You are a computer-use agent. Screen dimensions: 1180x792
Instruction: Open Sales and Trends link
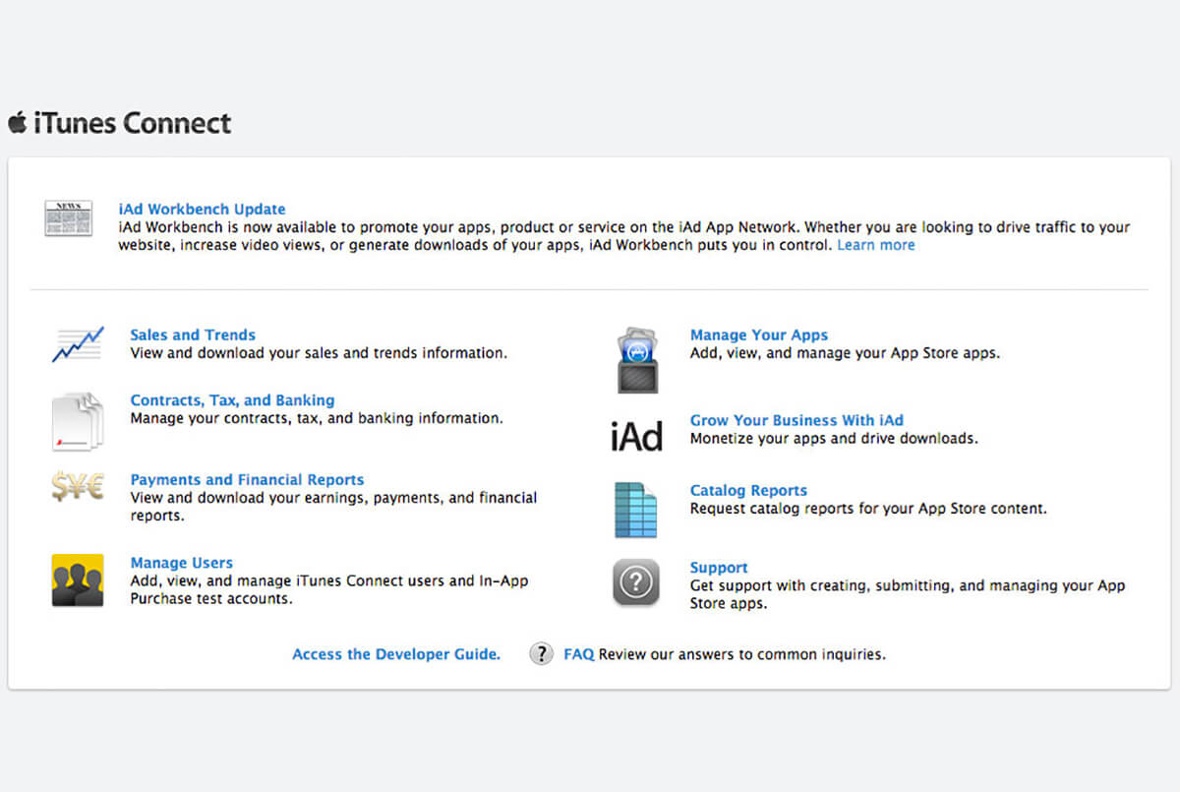point(193,335)
